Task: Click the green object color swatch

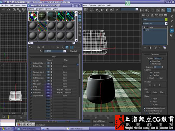Action: pos(166,20)
